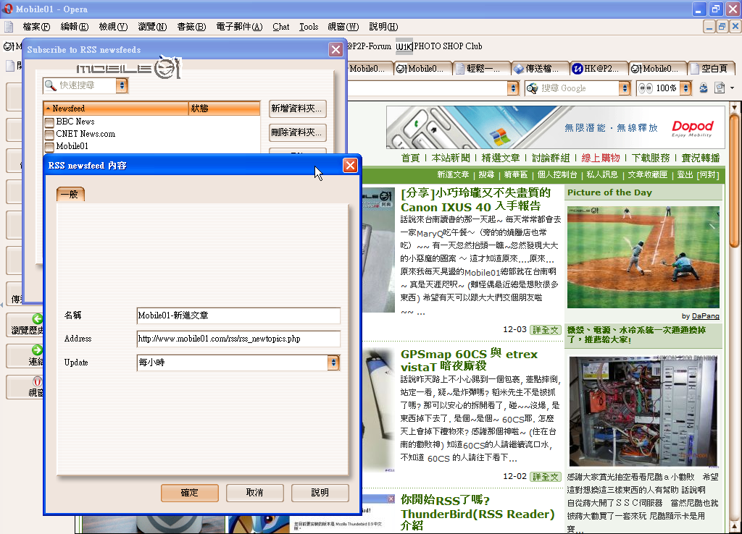This screenshot has width=742, height=534.
Task: Close the Subscribe to RSS newsfeeds dialog
Action: click(336, 50)
